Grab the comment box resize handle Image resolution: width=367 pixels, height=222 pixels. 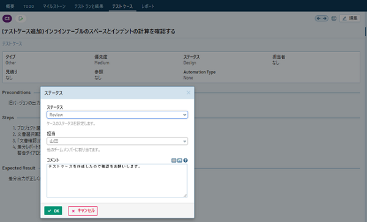tap(185, 195)
